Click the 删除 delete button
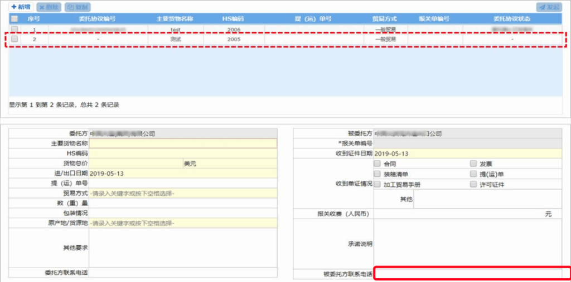 point(49,7)
